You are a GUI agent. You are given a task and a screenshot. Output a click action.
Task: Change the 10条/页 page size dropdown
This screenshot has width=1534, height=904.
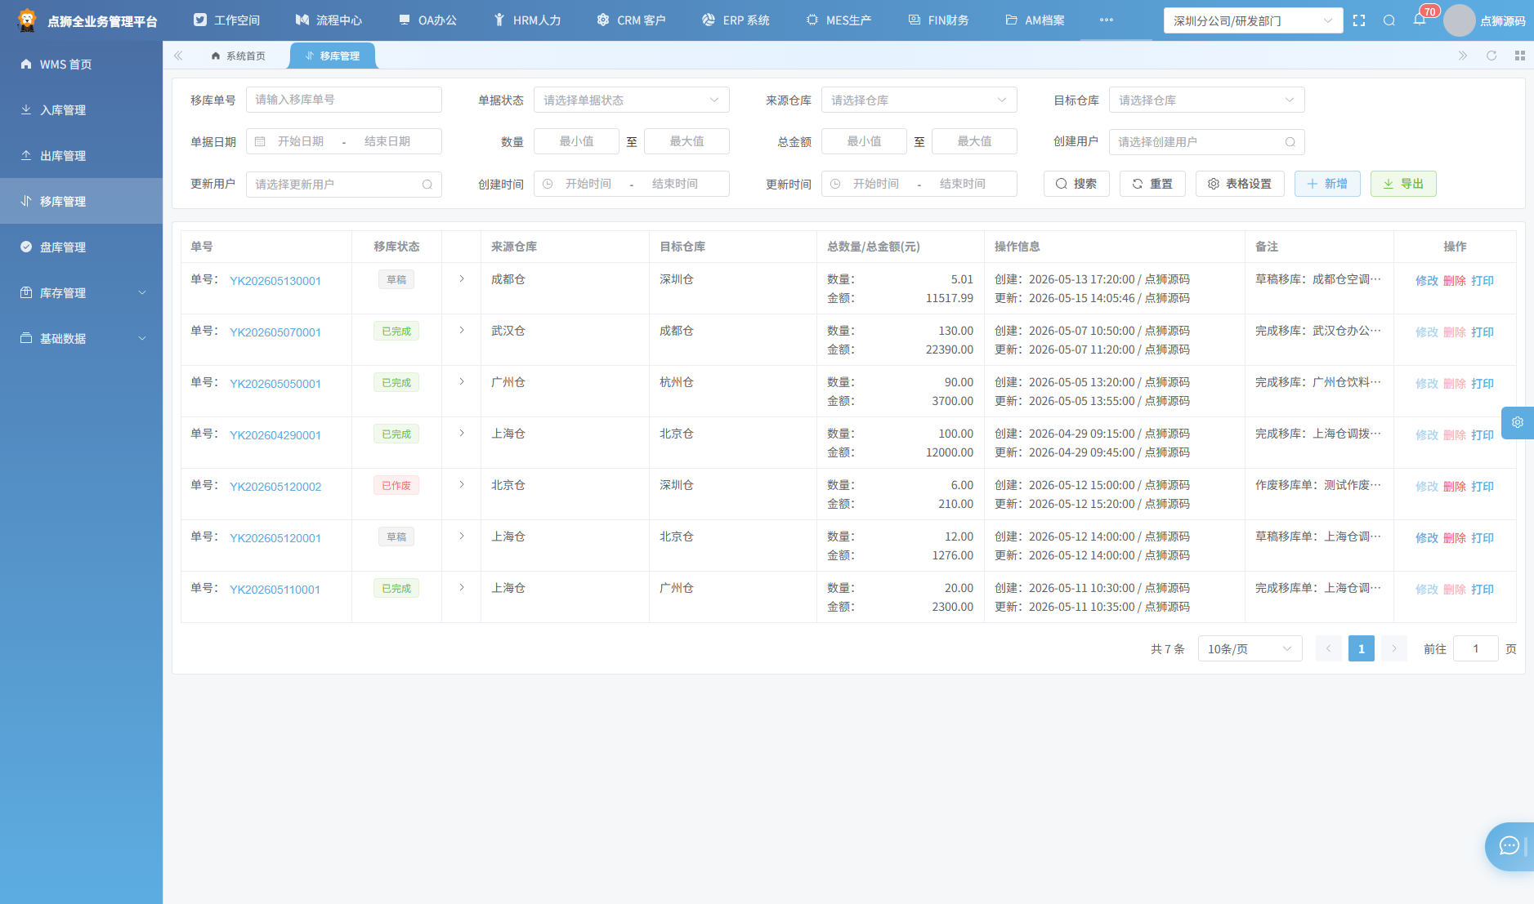pos(1250,648)
